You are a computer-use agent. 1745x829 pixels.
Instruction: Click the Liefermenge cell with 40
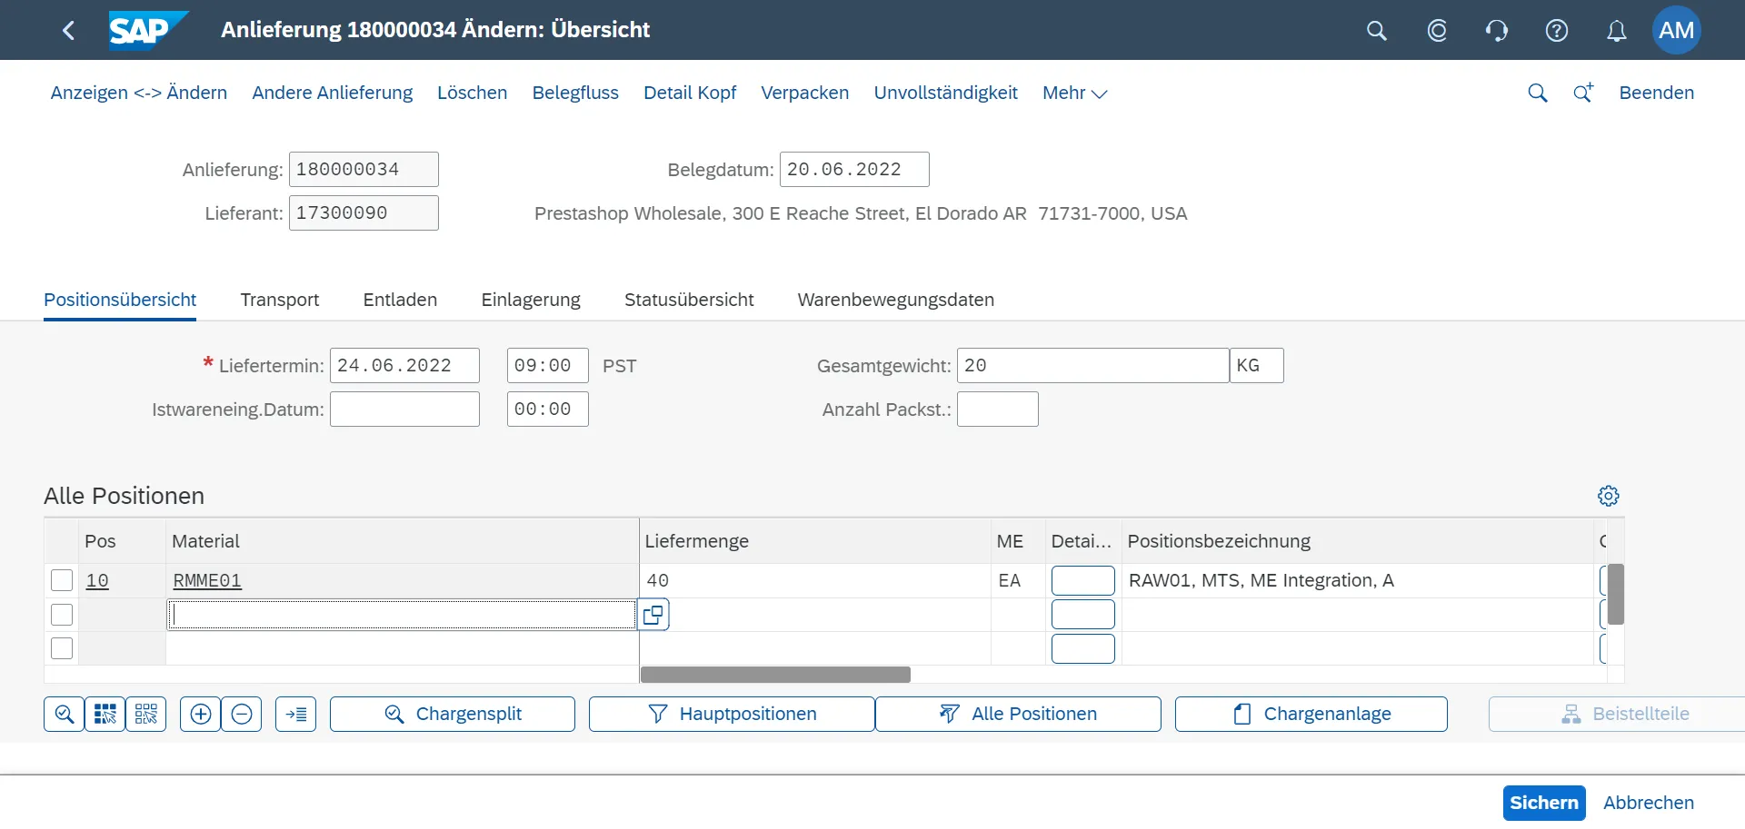(814, 580)
